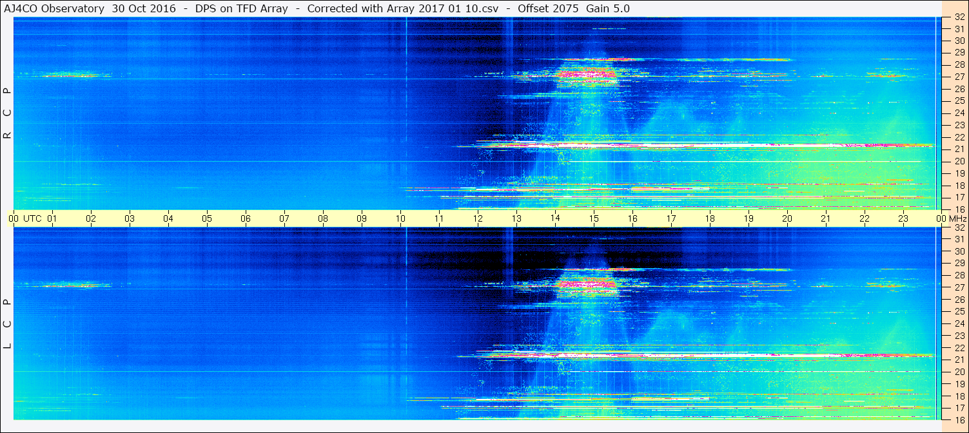Select 27 MHz scale label in RCP panel
Viewport: 969px width, 433px height.
point(959,77)
